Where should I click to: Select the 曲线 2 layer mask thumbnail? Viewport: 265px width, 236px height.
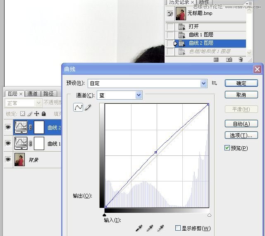[39, 127]
